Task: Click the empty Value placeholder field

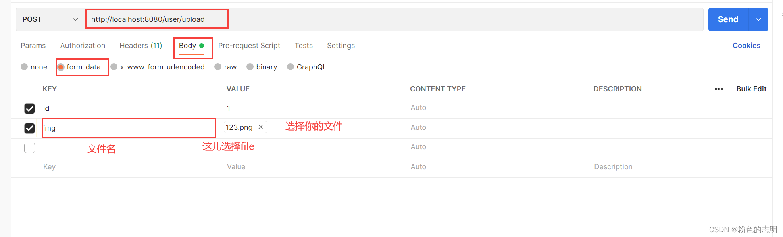Action: point(313,167)
